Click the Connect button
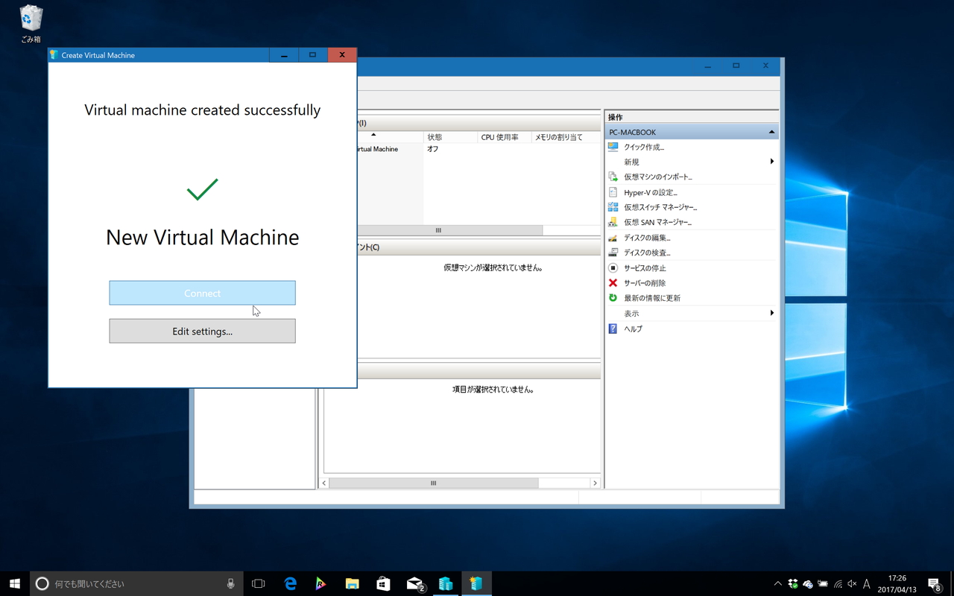 (202, 293)
